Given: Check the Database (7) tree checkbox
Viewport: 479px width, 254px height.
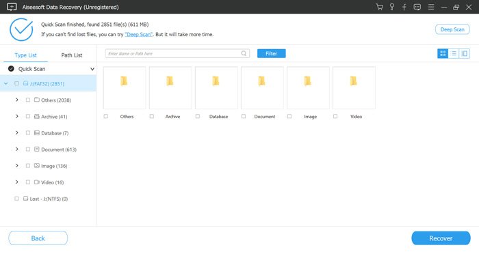Looking at the screenshot, I should click(28, 132).
